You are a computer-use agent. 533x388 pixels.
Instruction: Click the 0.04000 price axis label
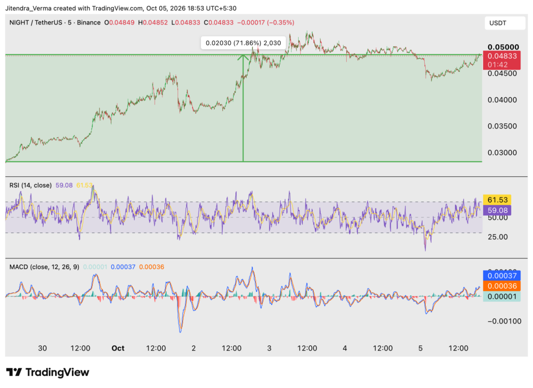click(x=502, y=100)
